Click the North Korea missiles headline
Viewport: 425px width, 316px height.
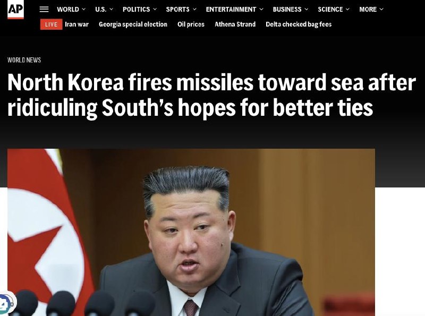[211, 95]
